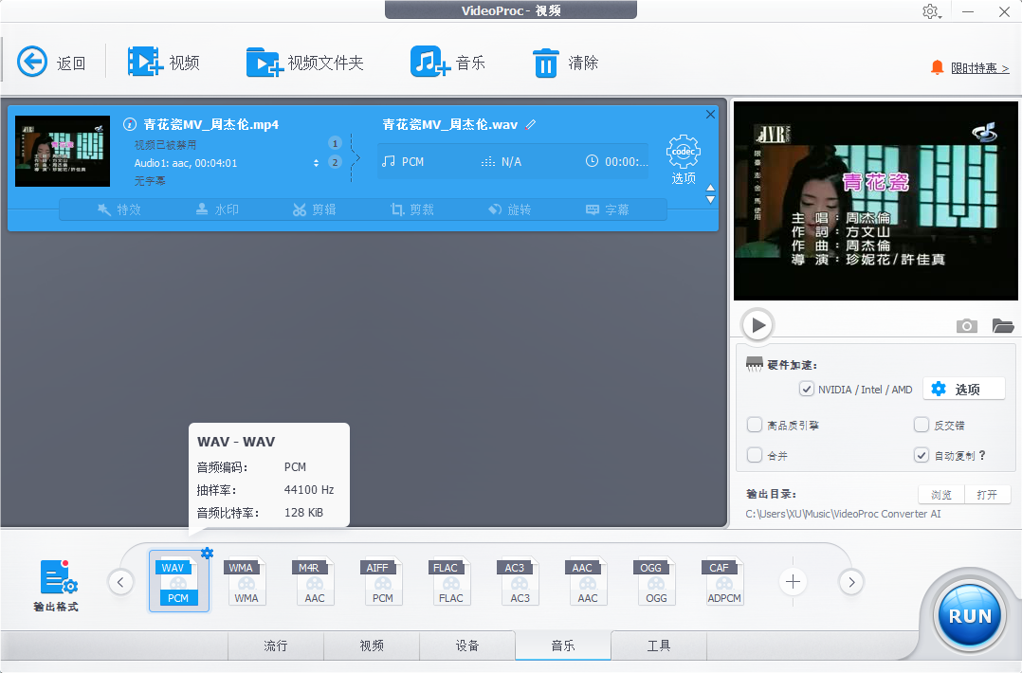Click the audio track stepper arrows
Screen dimensions: 1022x673
[x=316, y=161]
